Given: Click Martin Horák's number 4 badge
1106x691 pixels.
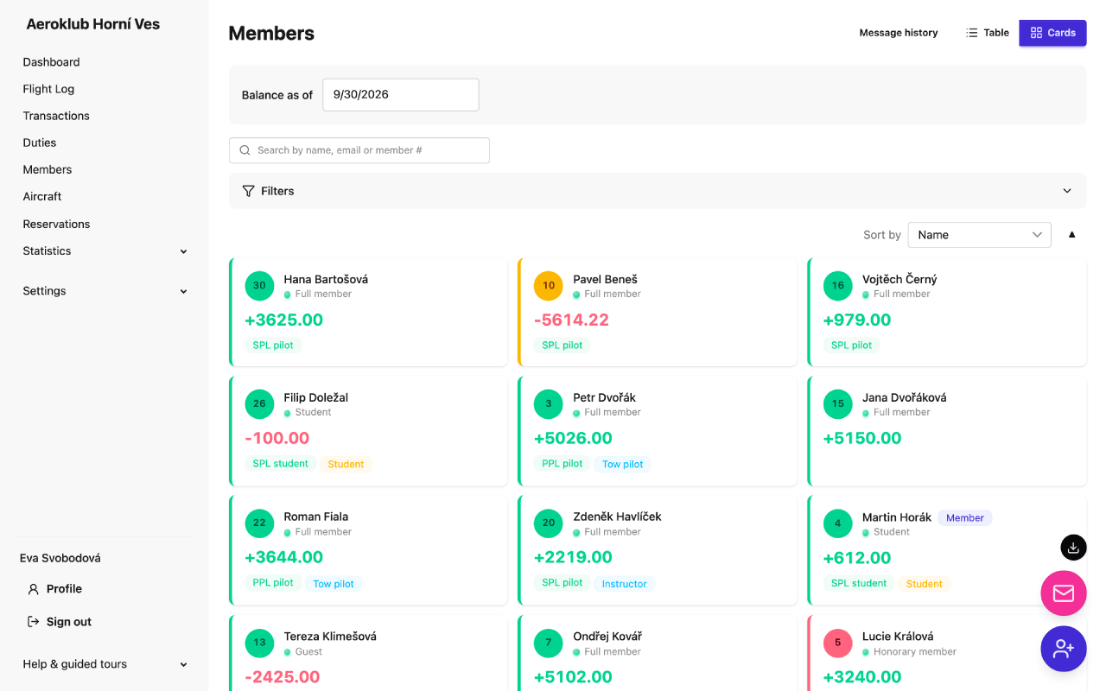Looking at the screenshot, I should 838,523.
